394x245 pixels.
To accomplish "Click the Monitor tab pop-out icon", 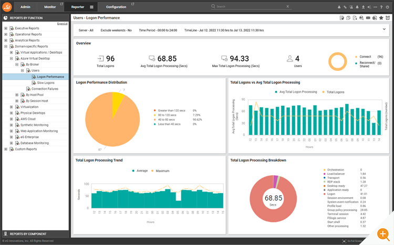I will 61,4.
